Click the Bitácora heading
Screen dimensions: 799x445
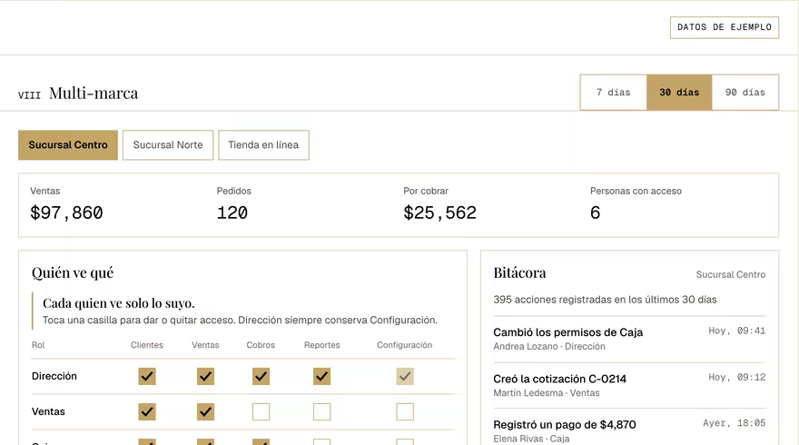point(519,272)
